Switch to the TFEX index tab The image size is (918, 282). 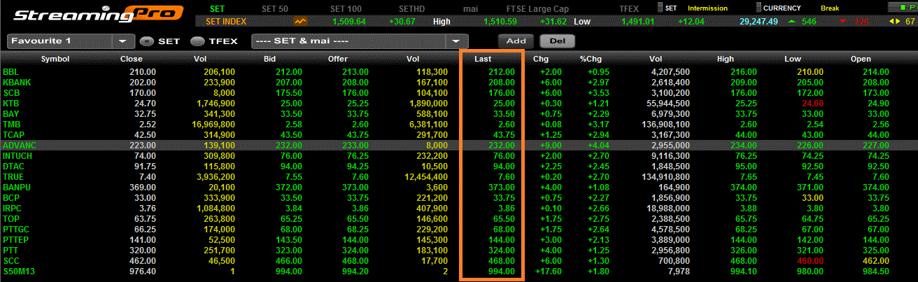point(629,8)
